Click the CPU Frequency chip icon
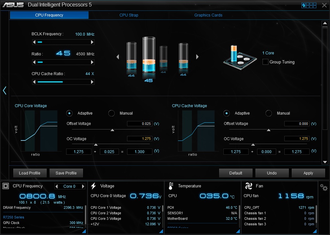 (6, 186)
